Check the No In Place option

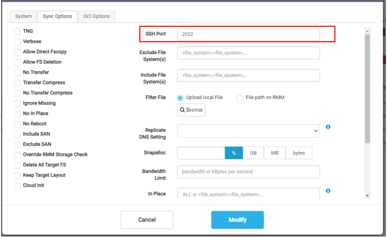pos(17,114)
